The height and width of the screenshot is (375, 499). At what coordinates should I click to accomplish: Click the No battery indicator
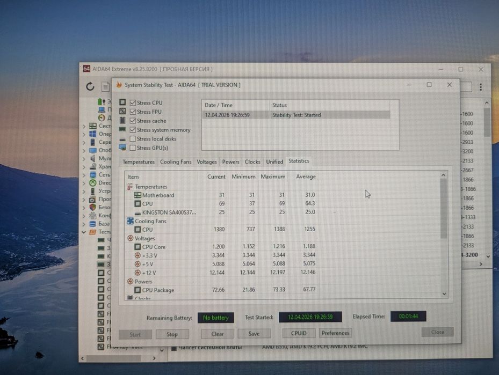point(216,318)
